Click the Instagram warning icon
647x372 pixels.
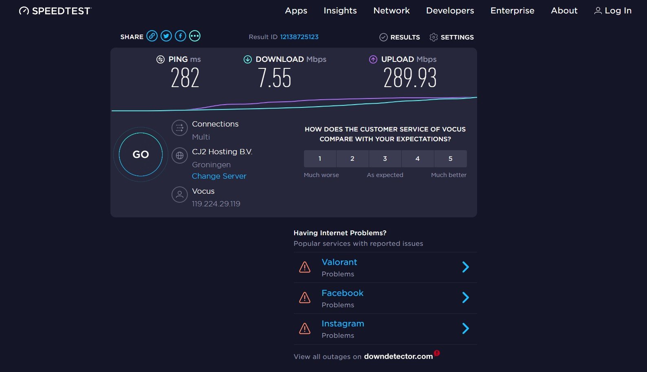[305, 328]
